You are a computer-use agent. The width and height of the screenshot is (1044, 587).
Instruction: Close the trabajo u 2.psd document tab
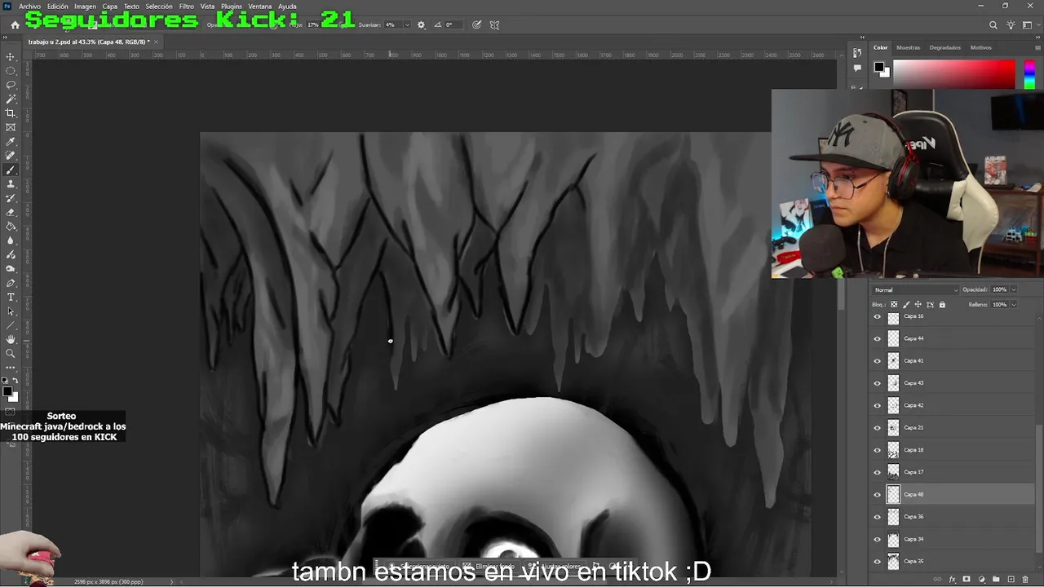(156, 42)
